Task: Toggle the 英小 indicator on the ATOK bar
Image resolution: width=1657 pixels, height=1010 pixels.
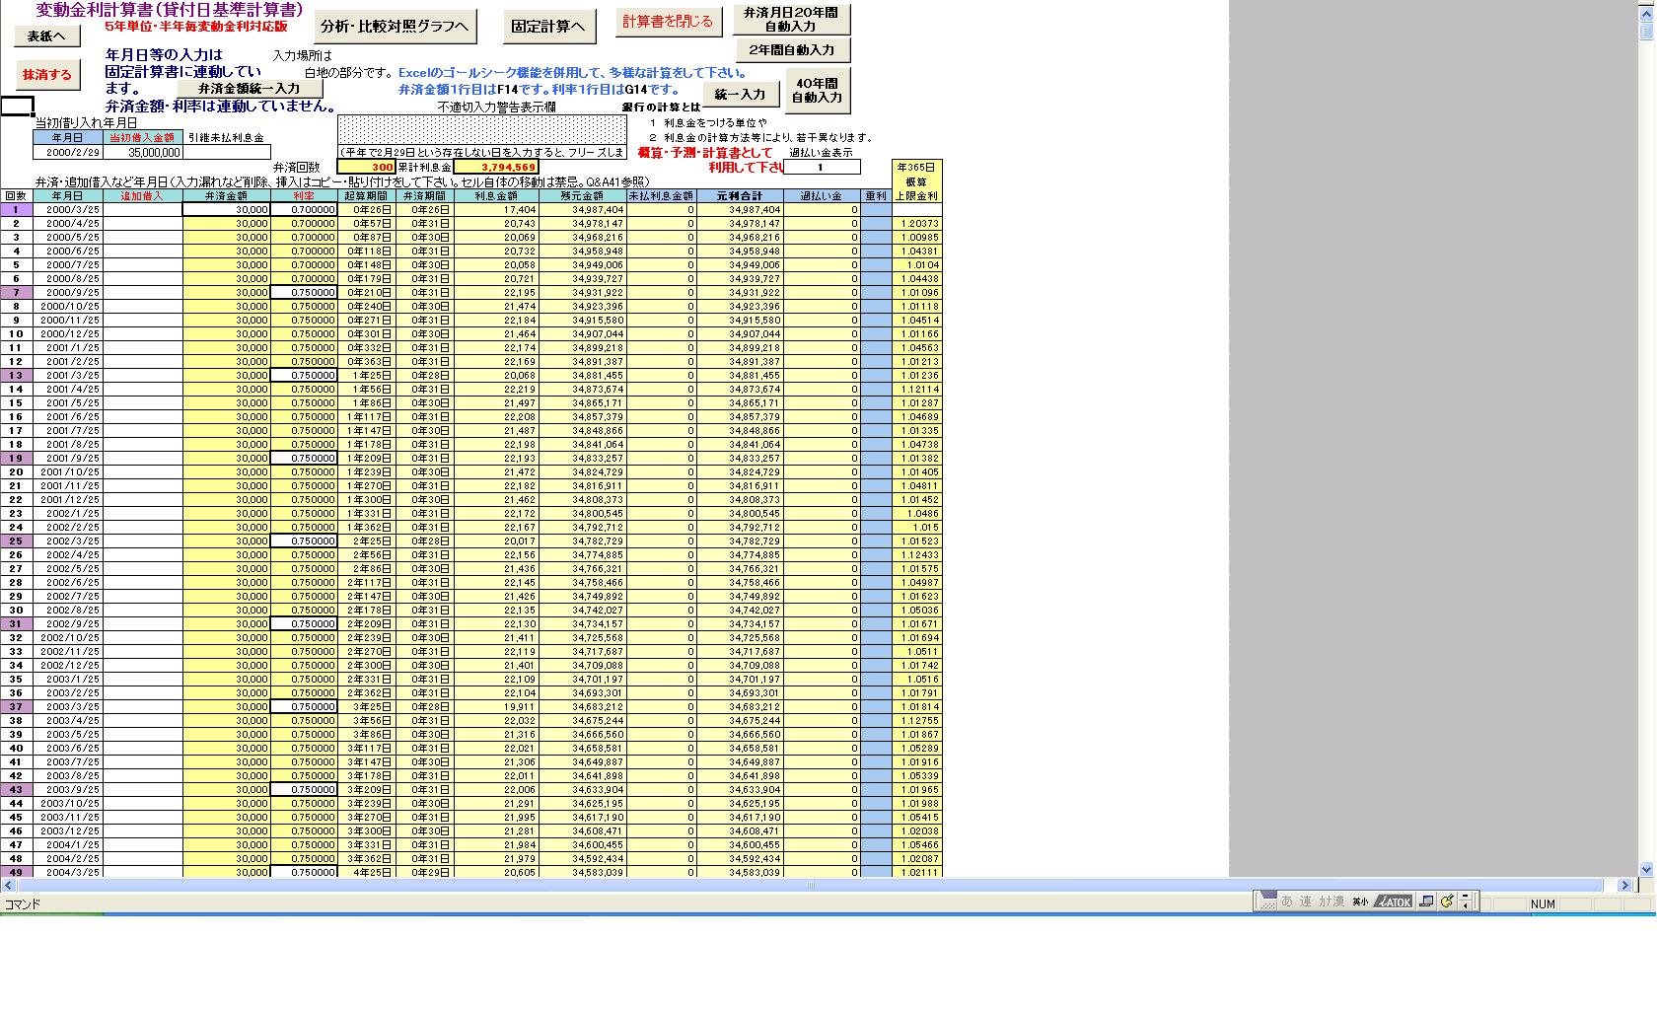Action: click(x=1360, y=902)
